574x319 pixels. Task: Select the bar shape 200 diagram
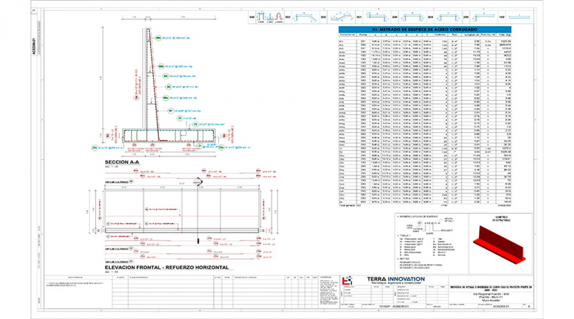[x=484, y=17]
